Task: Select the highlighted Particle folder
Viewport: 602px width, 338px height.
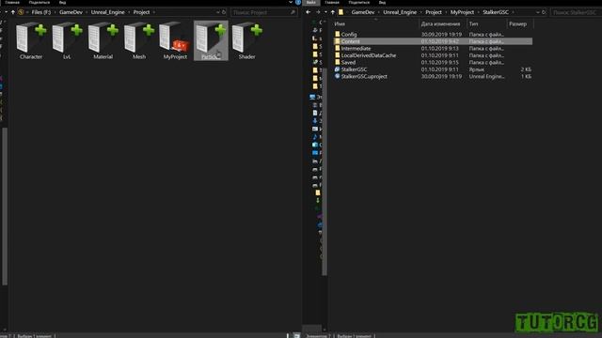Action: (211, 40)
